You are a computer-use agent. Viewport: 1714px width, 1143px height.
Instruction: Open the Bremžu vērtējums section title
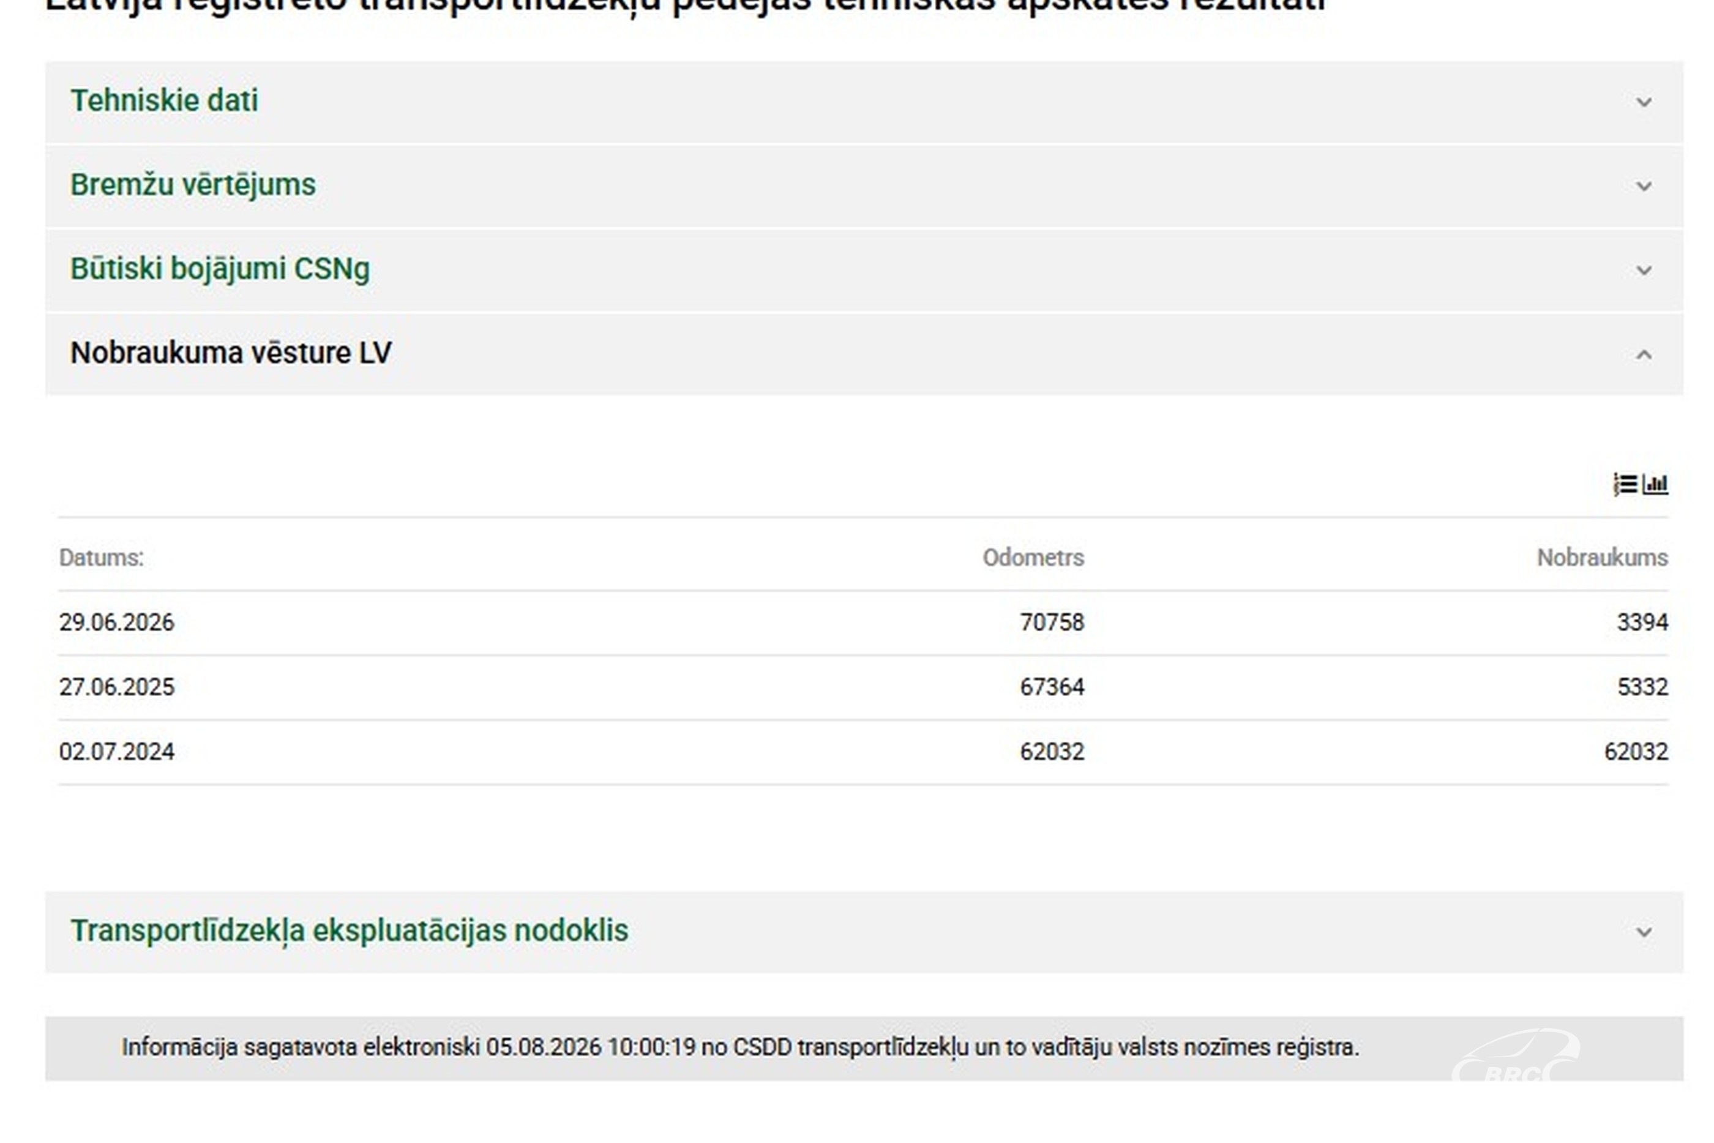tap(193, 185)
